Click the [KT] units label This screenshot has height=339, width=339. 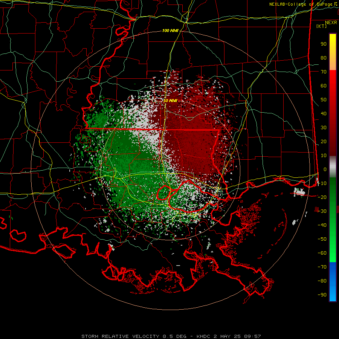pyautogui.click(x=322, y=26)
